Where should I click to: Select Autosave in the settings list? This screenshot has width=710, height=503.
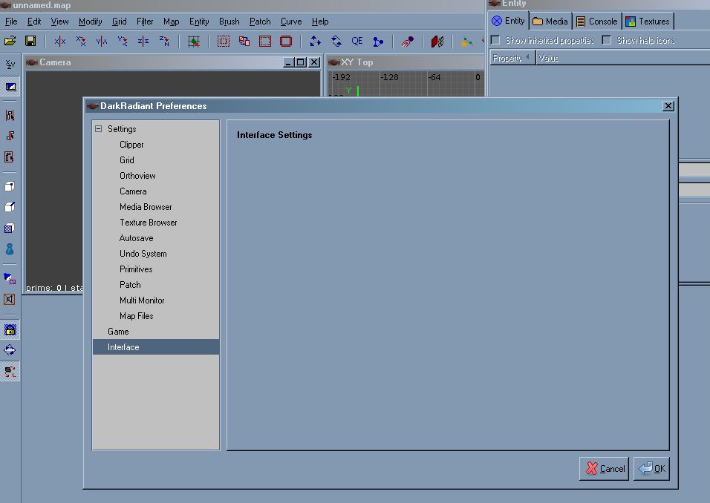[x=136, y=238]
